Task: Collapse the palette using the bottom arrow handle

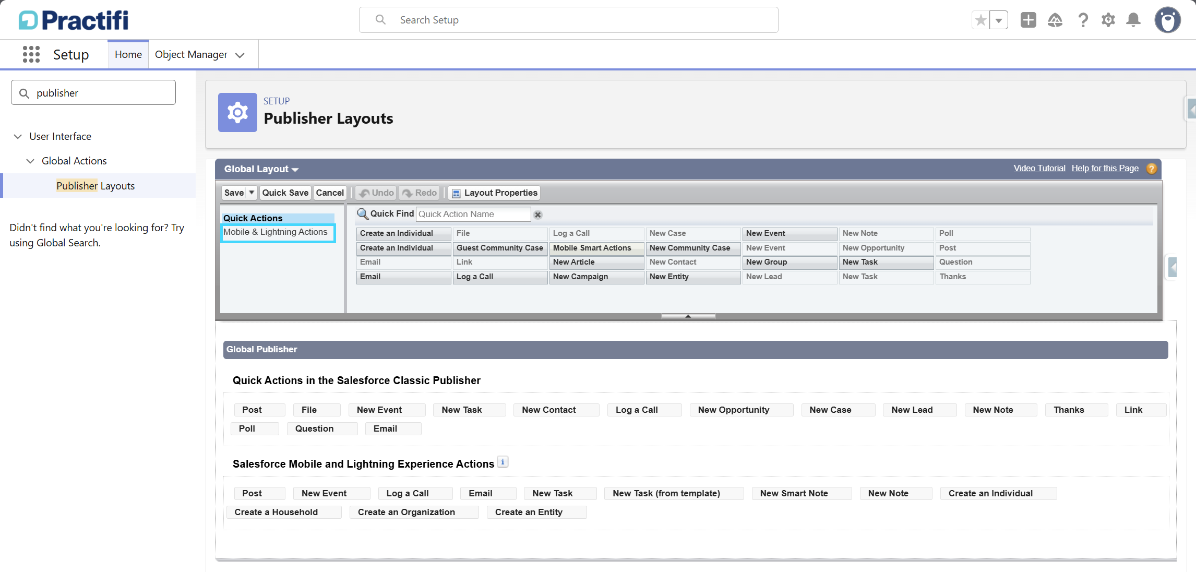Action: pyautogui.click(x=688, y=316)
